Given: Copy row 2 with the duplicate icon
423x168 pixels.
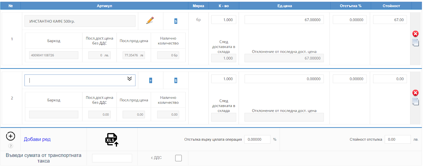Looking at the screenshot, I should click(416, 101).
